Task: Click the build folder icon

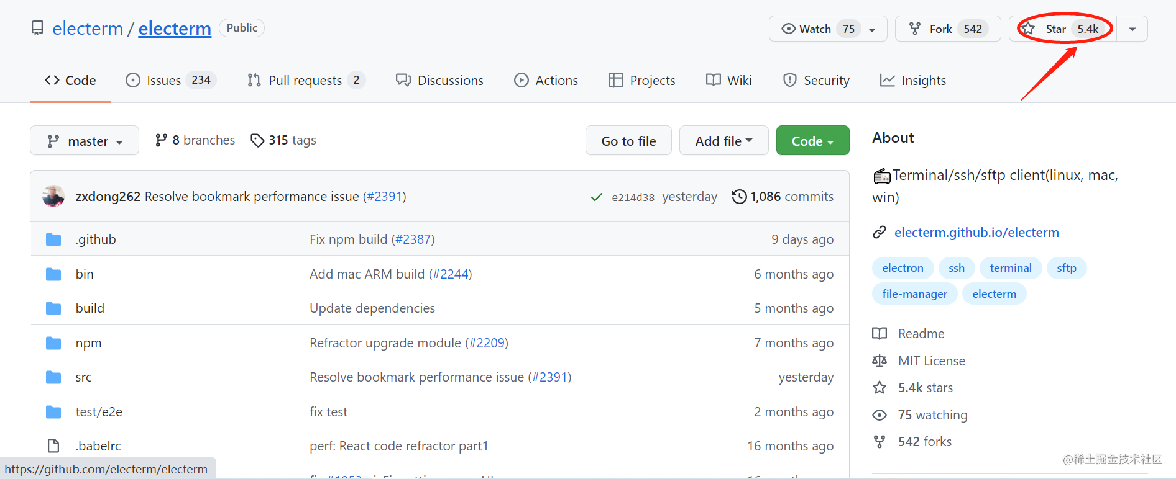Action: 53,308
